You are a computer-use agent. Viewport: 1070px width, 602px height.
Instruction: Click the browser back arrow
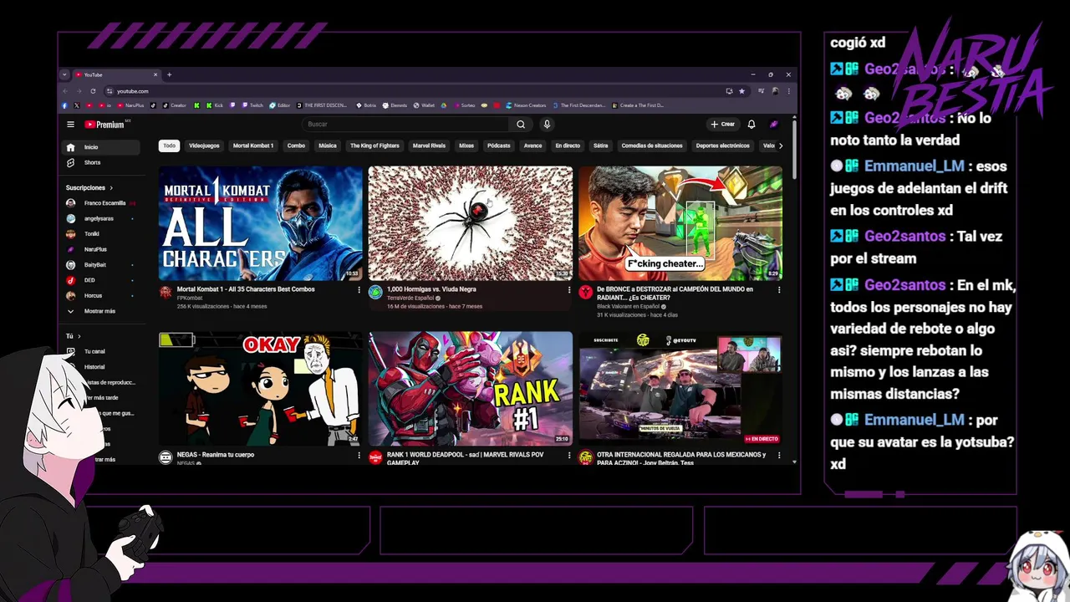pyautogui.click(x=66, y=91)
